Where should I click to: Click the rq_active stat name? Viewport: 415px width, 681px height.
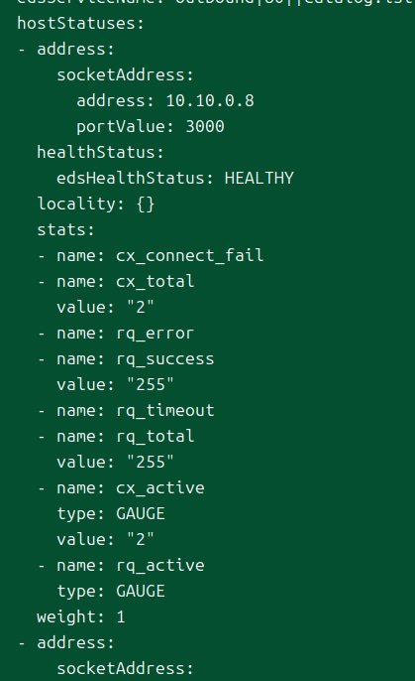(160, 566)
